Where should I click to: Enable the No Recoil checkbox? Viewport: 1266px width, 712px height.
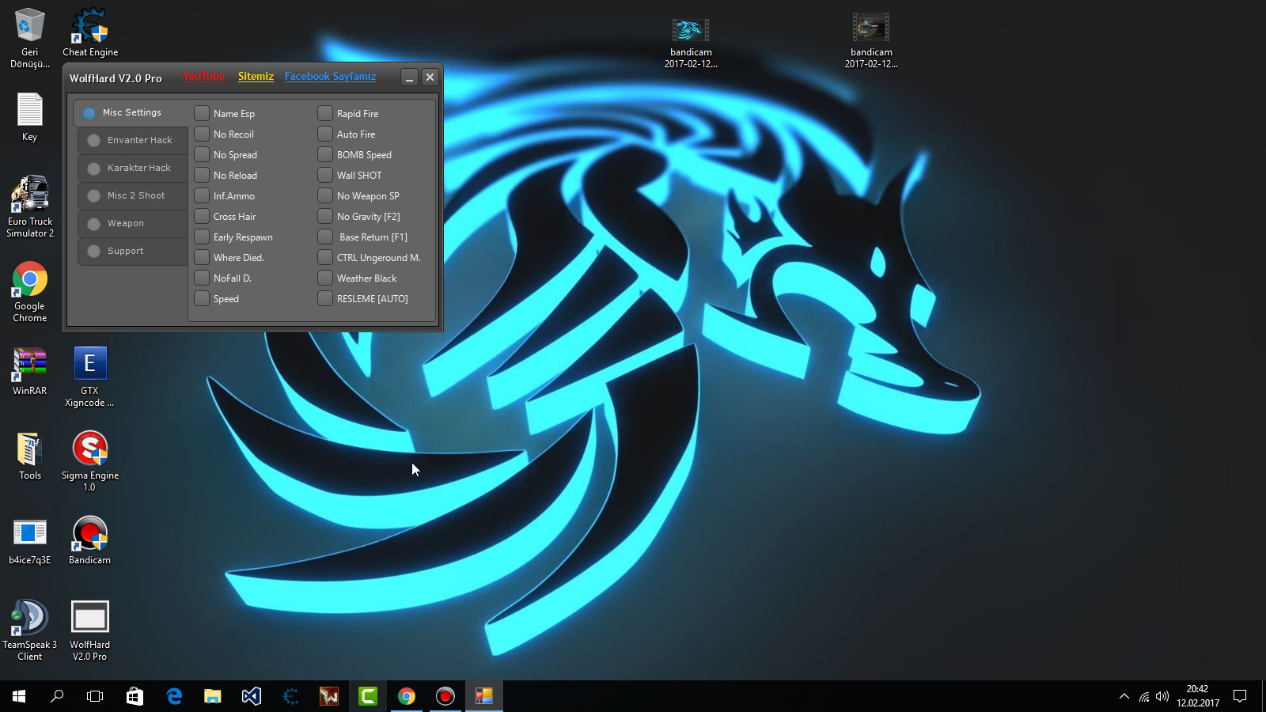202,134
